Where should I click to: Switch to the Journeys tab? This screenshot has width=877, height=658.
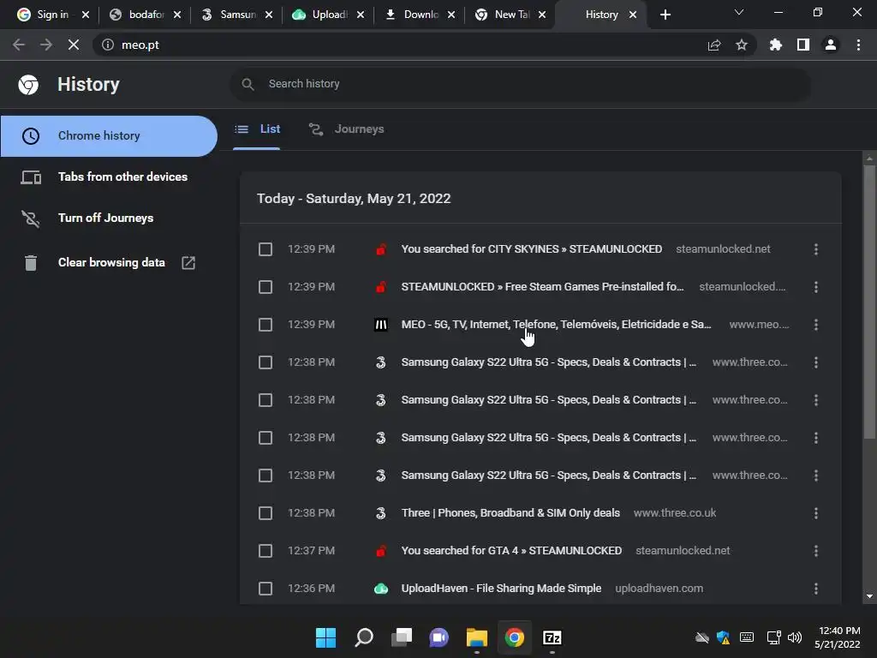347,129
